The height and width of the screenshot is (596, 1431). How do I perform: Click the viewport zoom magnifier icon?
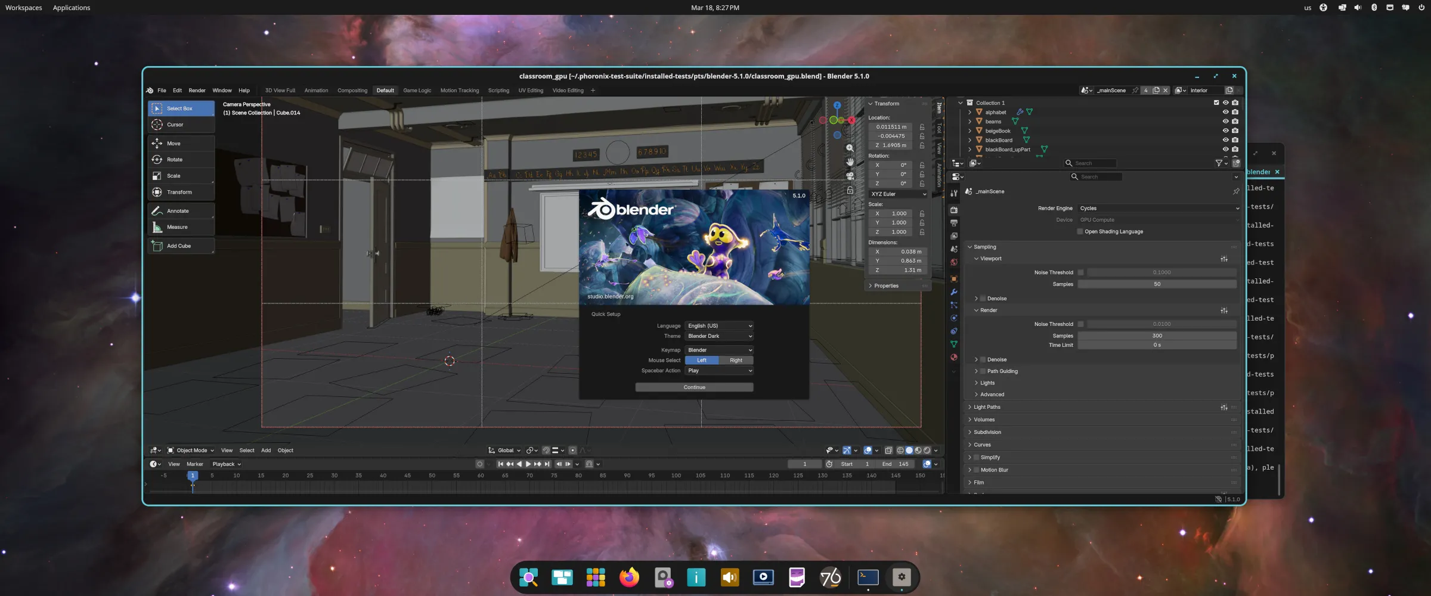[850, 148]
